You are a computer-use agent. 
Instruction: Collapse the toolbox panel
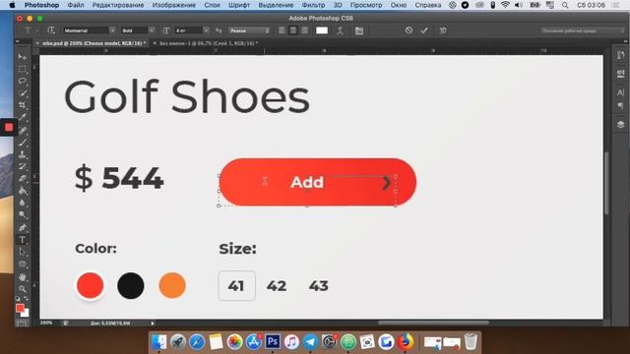(x=18, y=41)
